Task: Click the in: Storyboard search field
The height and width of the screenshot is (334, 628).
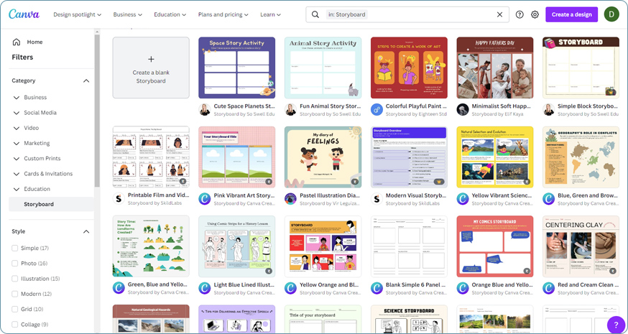Action: [x=407, y=14]
